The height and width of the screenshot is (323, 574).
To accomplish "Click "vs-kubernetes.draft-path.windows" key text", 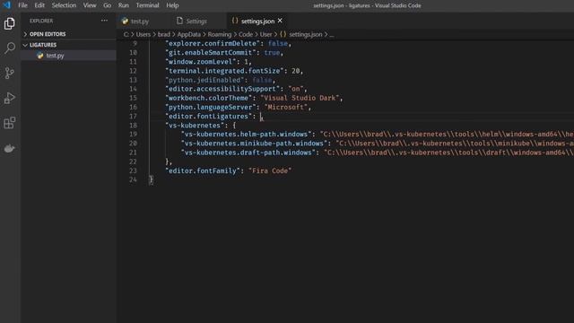I will tap(248, 153).
